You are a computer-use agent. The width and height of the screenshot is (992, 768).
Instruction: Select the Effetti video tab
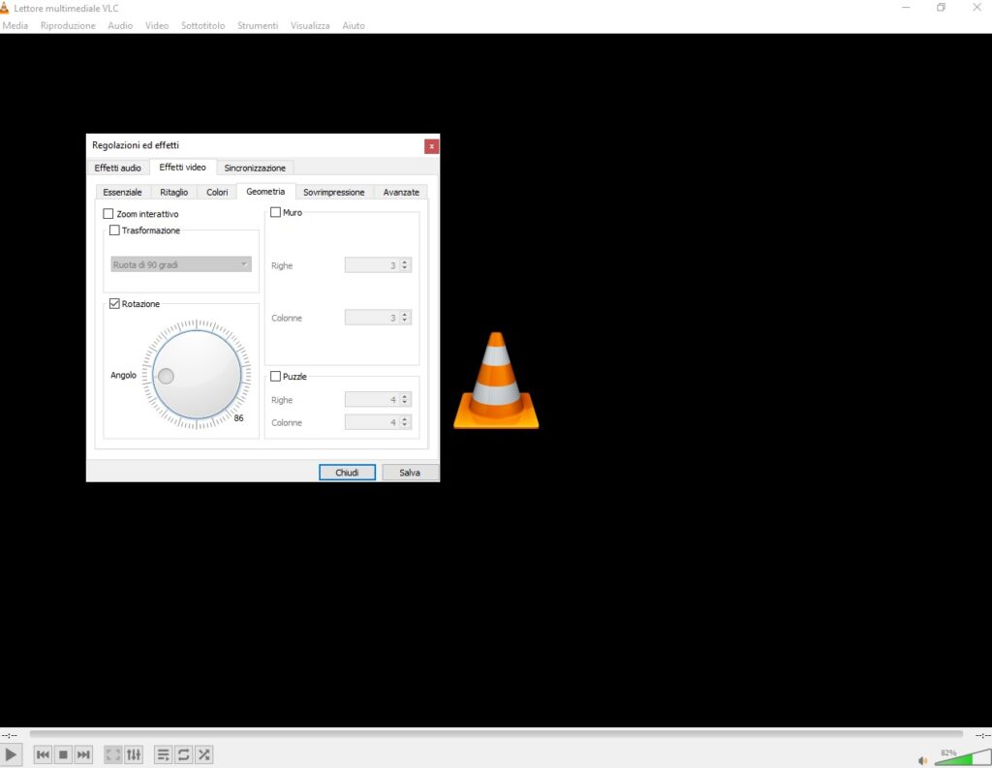tap(183, 167)
